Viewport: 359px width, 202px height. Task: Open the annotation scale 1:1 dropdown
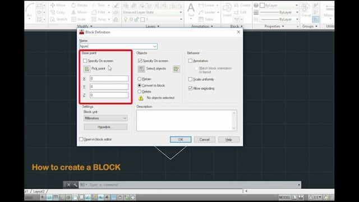click(x=315, y=197)
